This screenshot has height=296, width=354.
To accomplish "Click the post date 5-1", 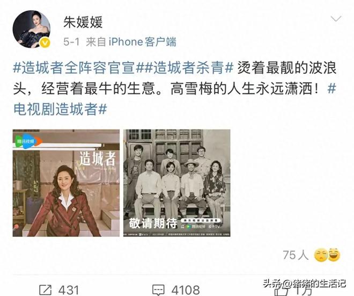I will click(71, 42).
